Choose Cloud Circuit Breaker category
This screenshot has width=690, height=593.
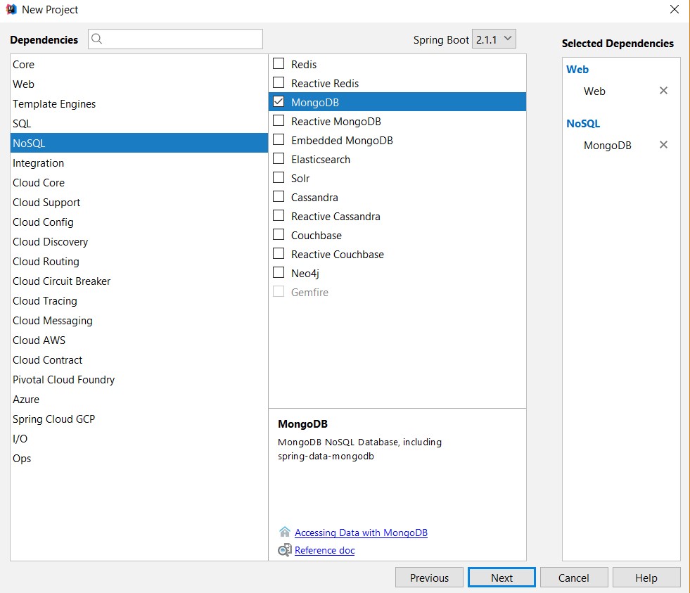139,281
